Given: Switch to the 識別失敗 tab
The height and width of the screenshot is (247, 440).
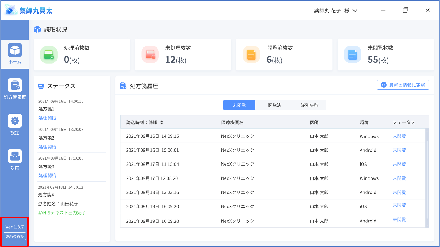Looking at the screenshot, I should click(309, 105).
